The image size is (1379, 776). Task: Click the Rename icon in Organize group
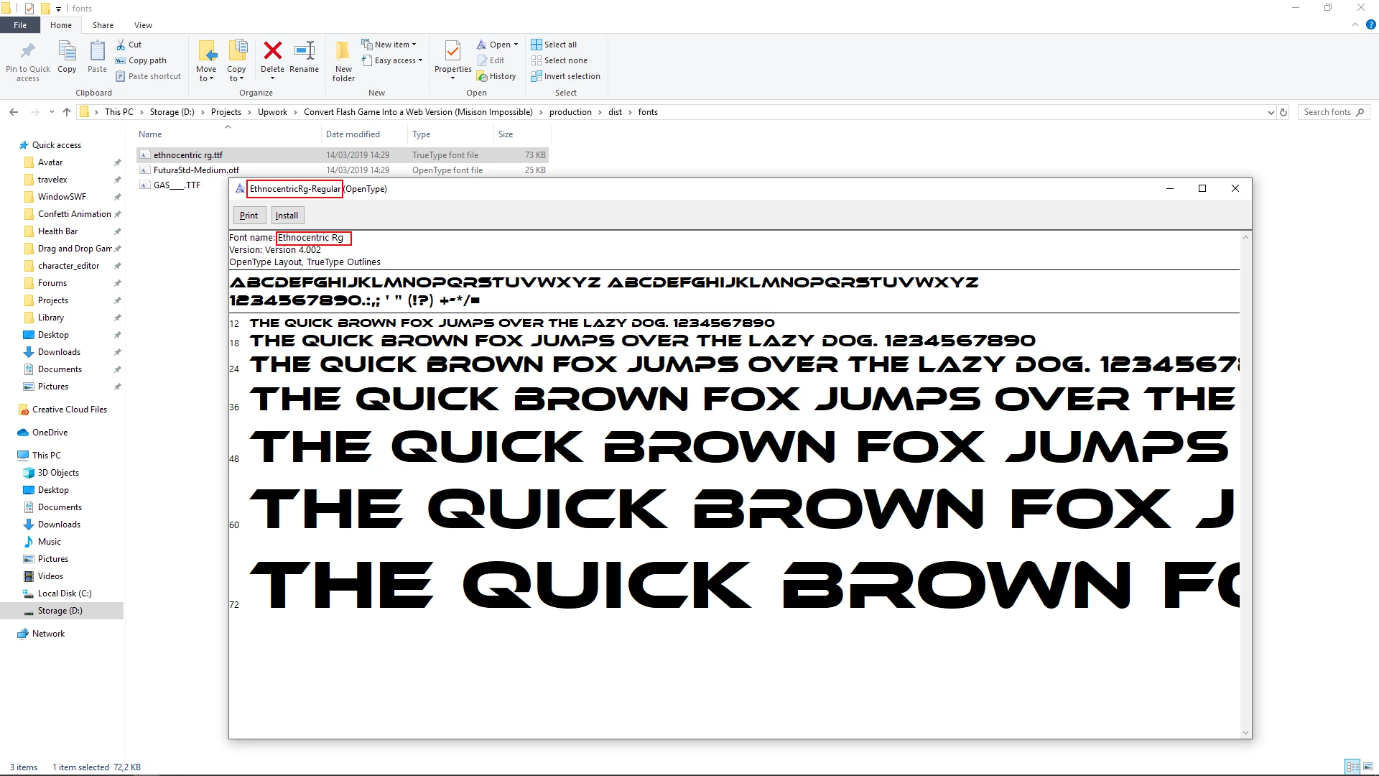(305, 51)
